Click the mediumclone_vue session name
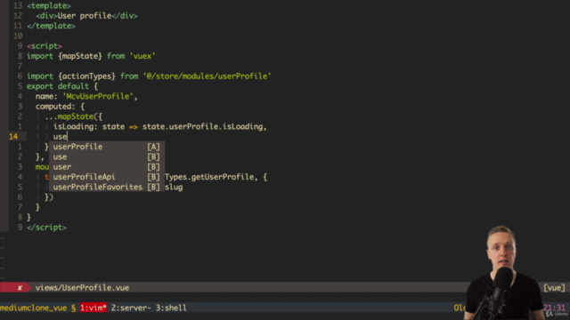Image resolution: width=570 pixels, height=320 pixels. (34, 308)
